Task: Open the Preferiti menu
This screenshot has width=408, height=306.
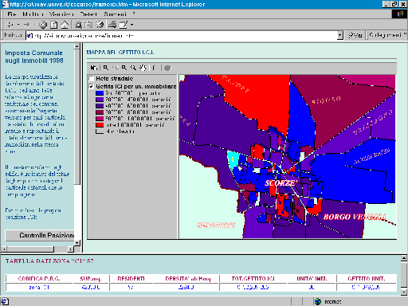Action: click(x=88, y=14)
